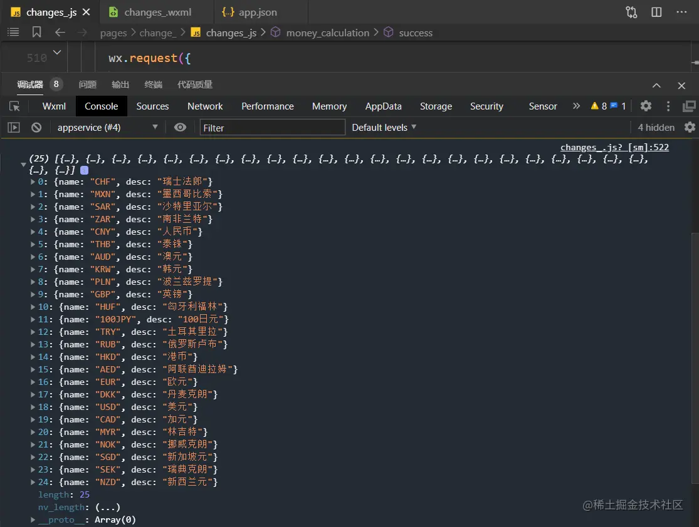The height and width of the screenshot is (527, 699).
Task: Expand array item 4 CNY
Action: coord(33,232)
